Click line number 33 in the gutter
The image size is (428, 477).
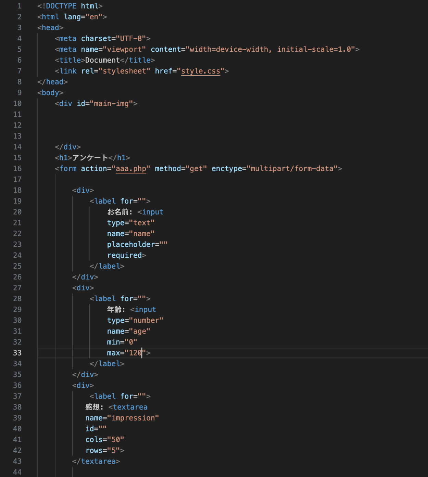tap(17, 353)
